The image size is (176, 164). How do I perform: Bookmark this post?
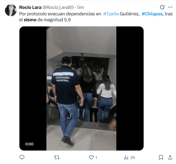[161, 157]
